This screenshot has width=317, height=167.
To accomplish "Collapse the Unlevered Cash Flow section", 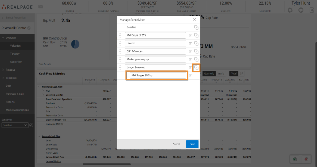I will coord(39,87).
